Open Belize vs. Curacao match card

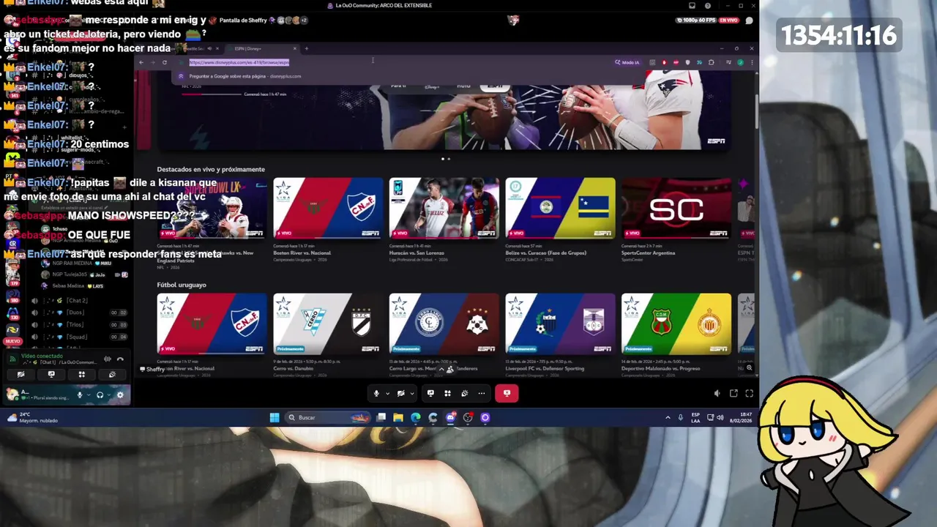point(560,208)
